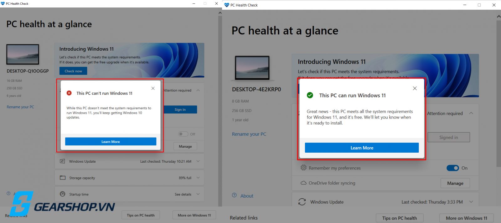Click the Startup time gauge icon
The height and width of the screenshot is (223, 501).
(x=63, y=194)
